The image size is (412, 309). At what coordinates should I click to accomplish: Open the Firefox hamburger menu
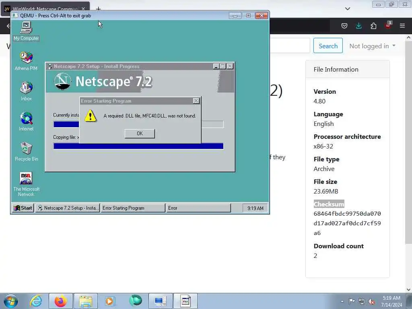click(402, 26)
